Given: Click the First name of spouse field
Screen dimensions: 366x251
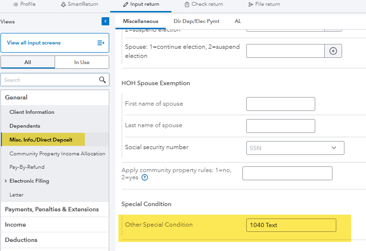Looking at the screenshot, I should click(x=280, y=104).
